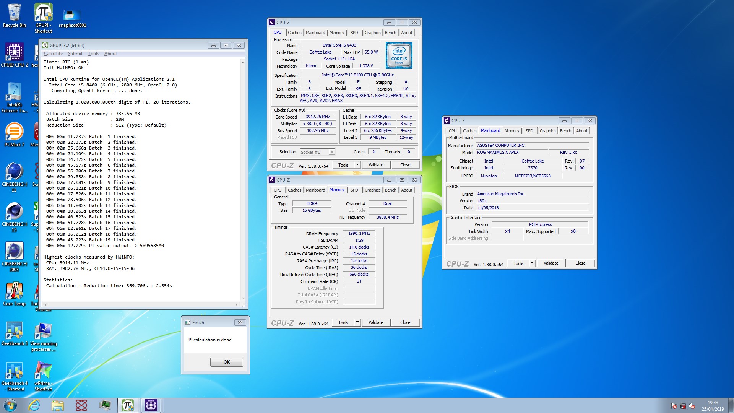Switch to Caches tab in top CPU-Z window
Viewport: 734px width, 413px height.
tap(294, 33)
